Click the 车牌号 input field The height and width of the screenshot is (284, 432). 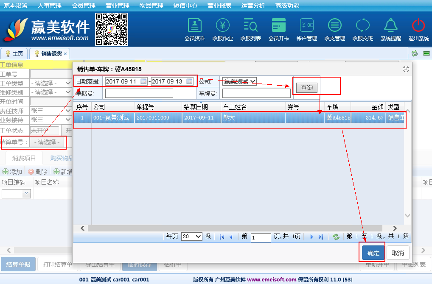pos(256,93)
